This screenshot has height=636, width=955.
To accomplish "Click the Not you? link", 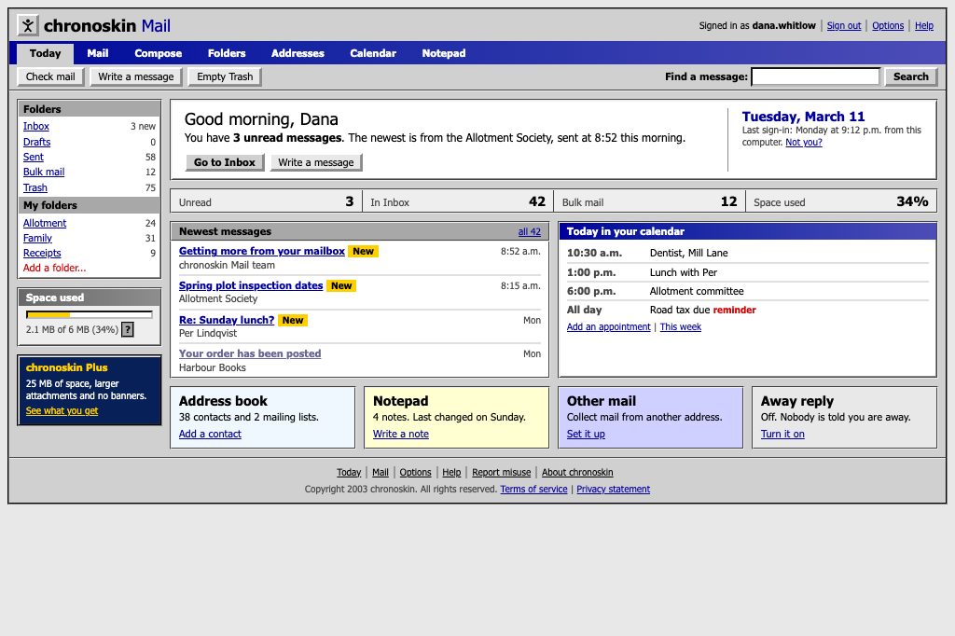I will click(x=803, y=143).
